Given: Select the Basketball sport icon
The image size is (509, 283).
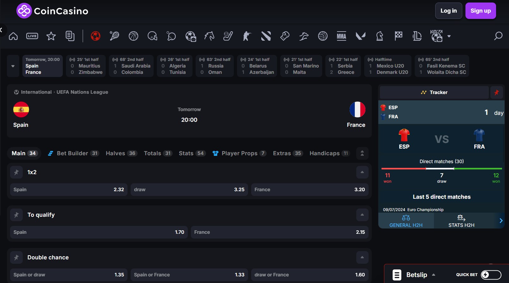Looking at the screenshot, I should point(133,36).
